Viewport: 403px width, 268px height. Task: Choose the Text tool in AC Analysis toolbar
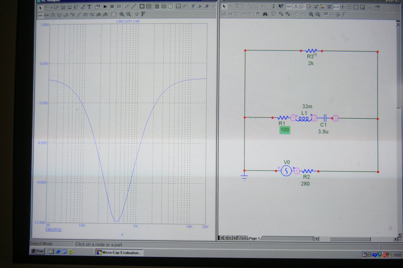coord(89,7)
